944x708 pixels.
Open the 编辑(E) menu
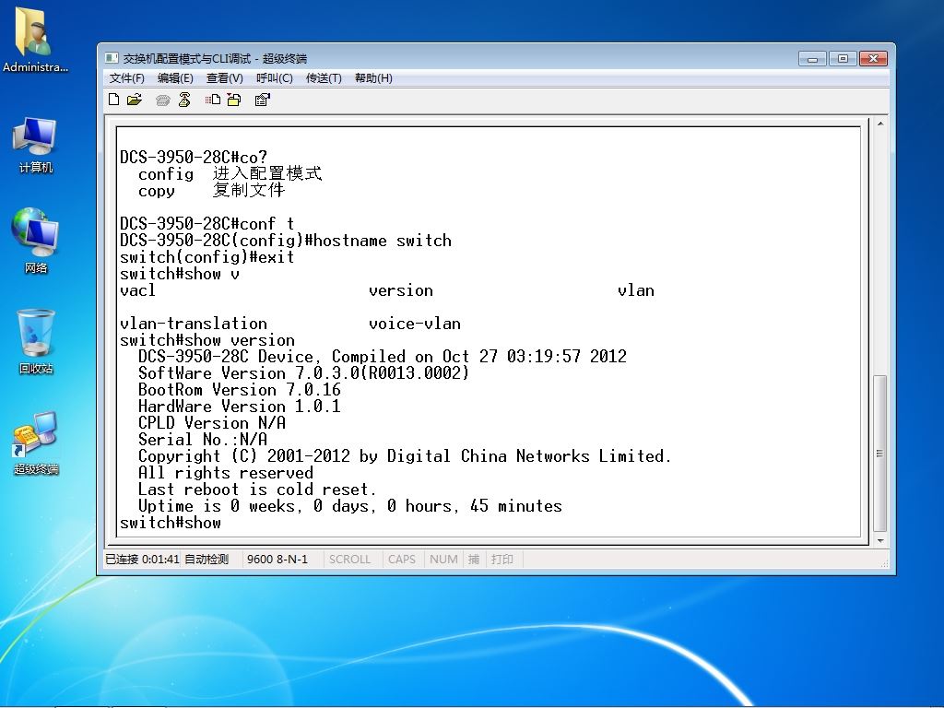point(175,78)
